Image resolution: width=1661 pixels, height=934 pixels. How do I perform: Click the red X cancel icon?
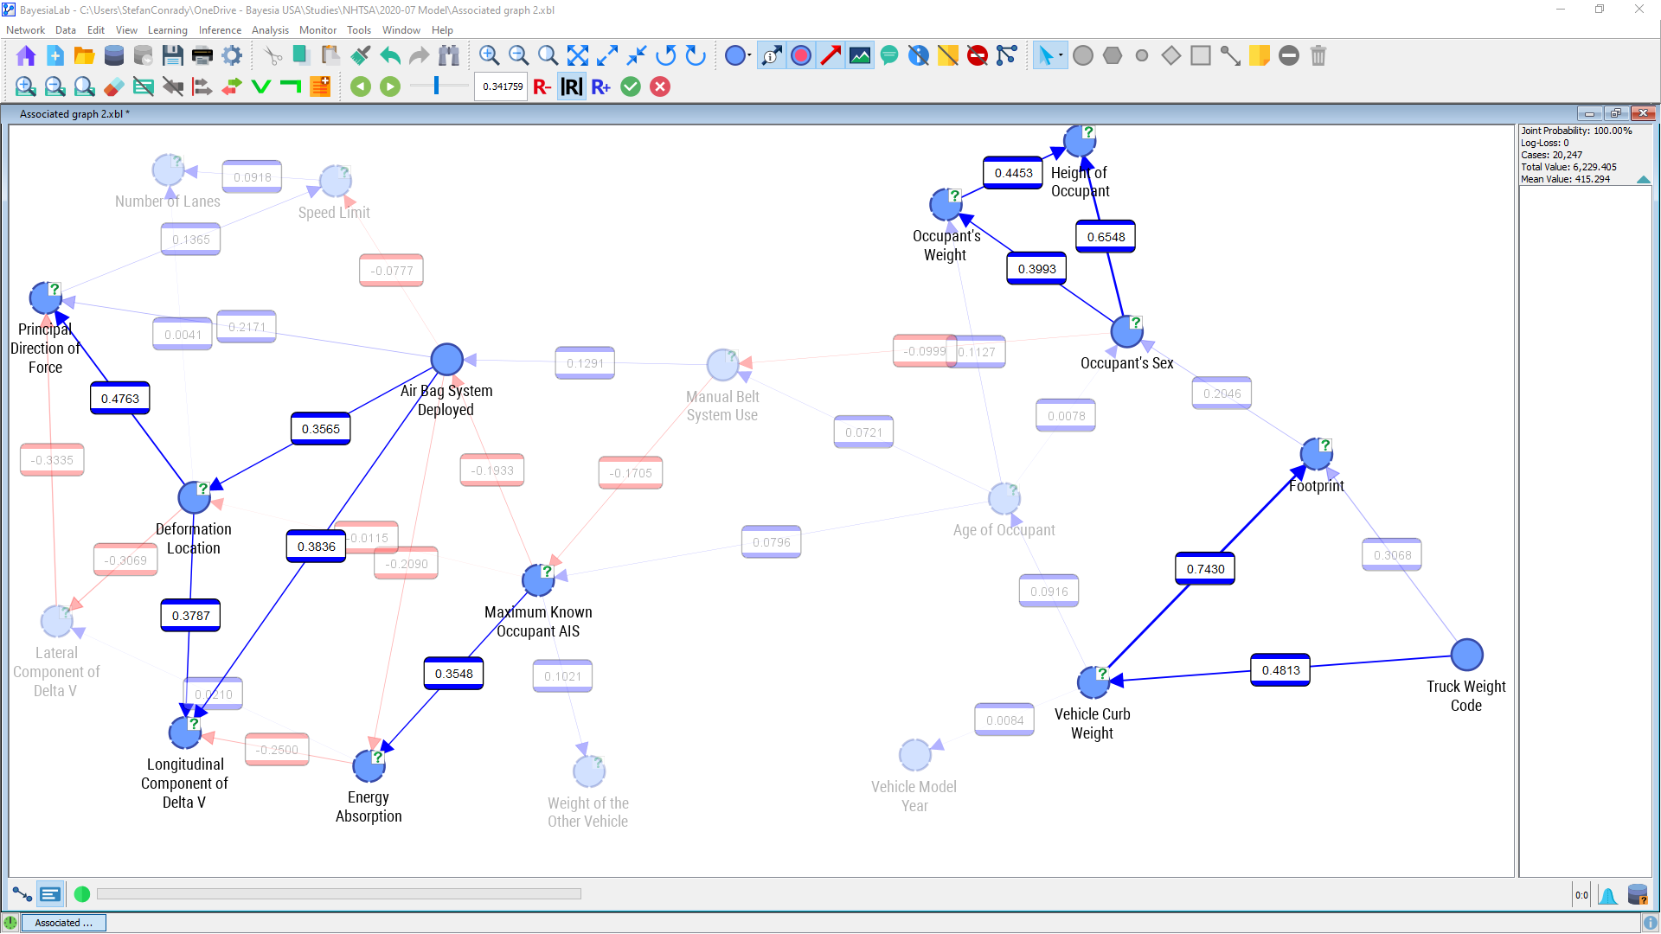pyautogui.click(x=660, y=86)
